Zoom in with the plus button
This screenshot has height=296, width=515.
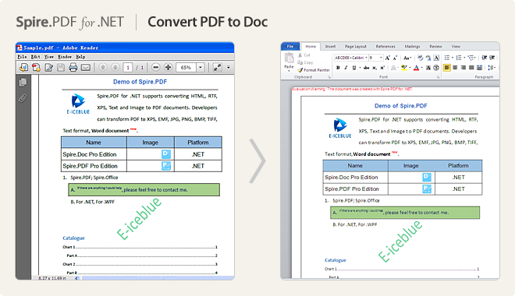tap(169, 68)
